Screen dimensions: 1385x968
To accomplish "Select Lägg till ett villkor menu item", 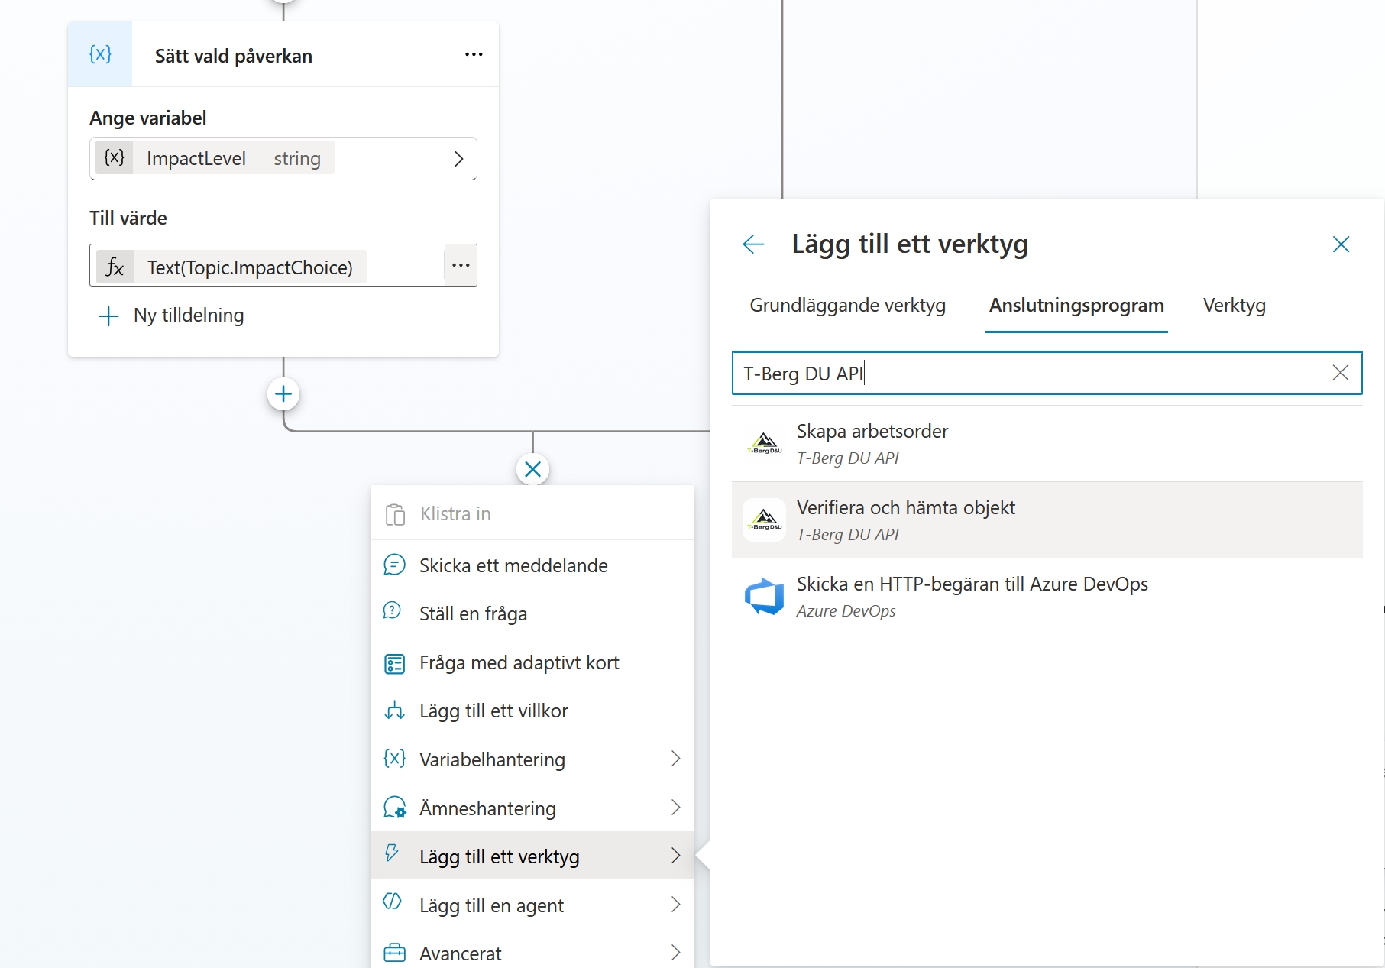I will 532,711.
